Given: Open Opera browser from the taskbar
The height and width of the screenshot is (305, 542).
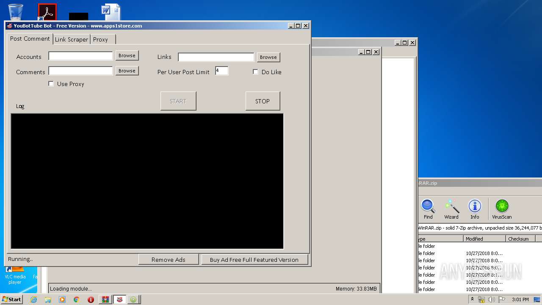Looking at the screenshot, I should 91,299.
